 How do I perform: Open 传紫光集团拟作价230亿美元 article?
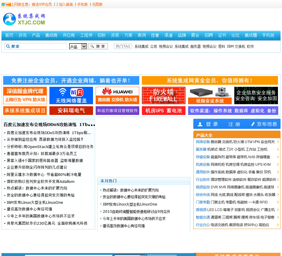tap(47, 223)
